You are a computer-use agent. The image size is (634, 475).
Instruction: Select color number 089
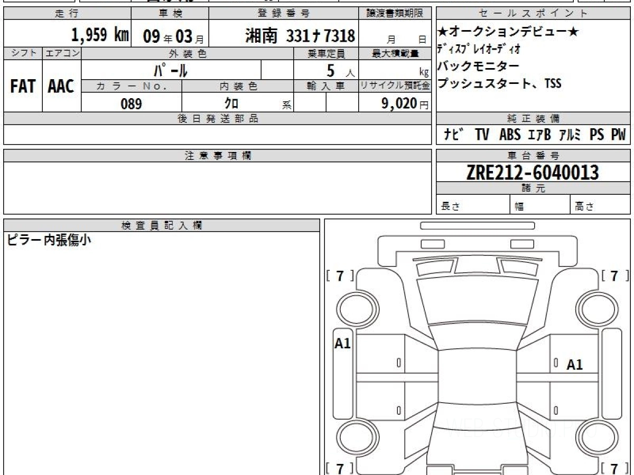[x=132, y=104]
